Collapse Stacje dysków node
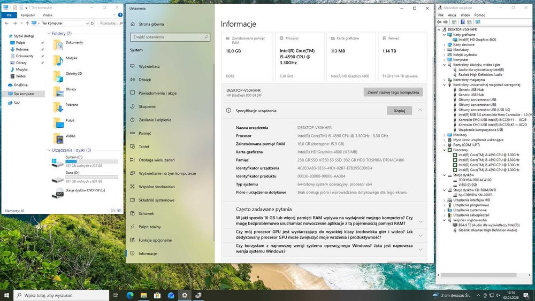Viewport: 535px width, 301px height. (x=444, y=175)
